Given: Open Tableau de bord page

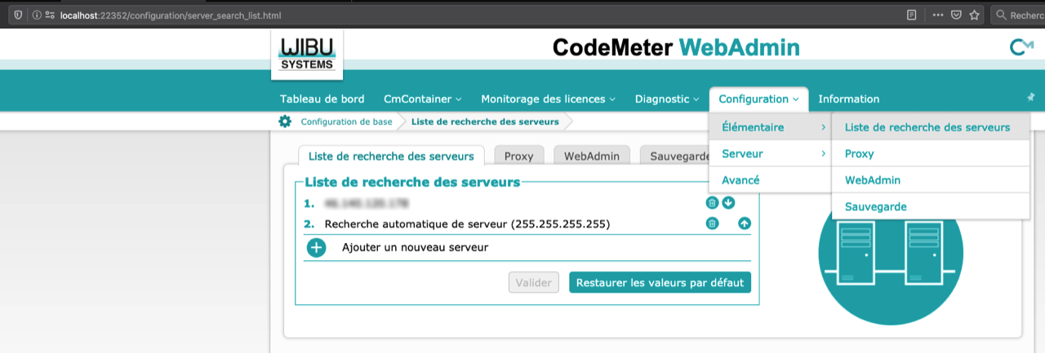Looking at the screenshot, I should [x=322, y=99].
